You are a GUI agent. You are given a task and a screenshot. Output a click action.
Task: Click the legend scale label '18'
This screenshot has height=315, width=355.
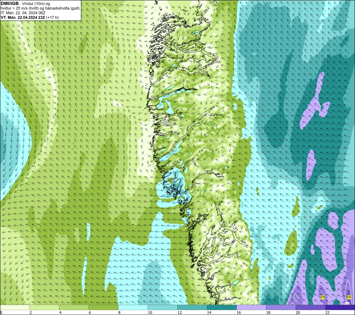(x=268, y=313)
